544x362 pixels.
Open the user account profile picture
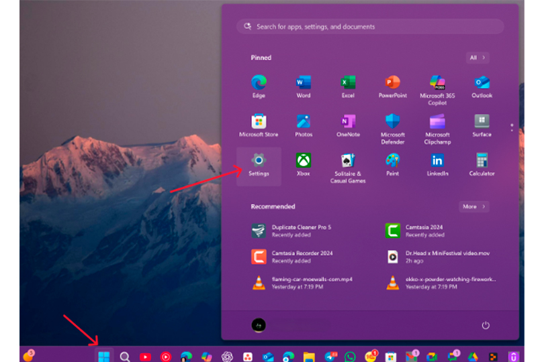coord(259,325)
